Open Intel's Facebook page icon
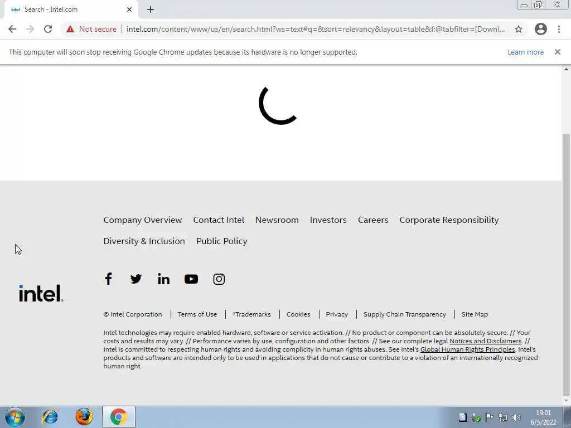Screen dimensions: 571x428 pos(108,279)
